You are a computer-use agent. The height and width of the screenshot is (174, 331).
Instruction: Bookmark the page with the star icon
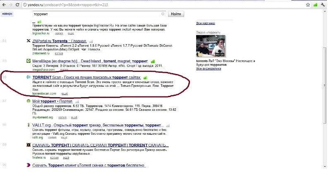pos(308,5)
